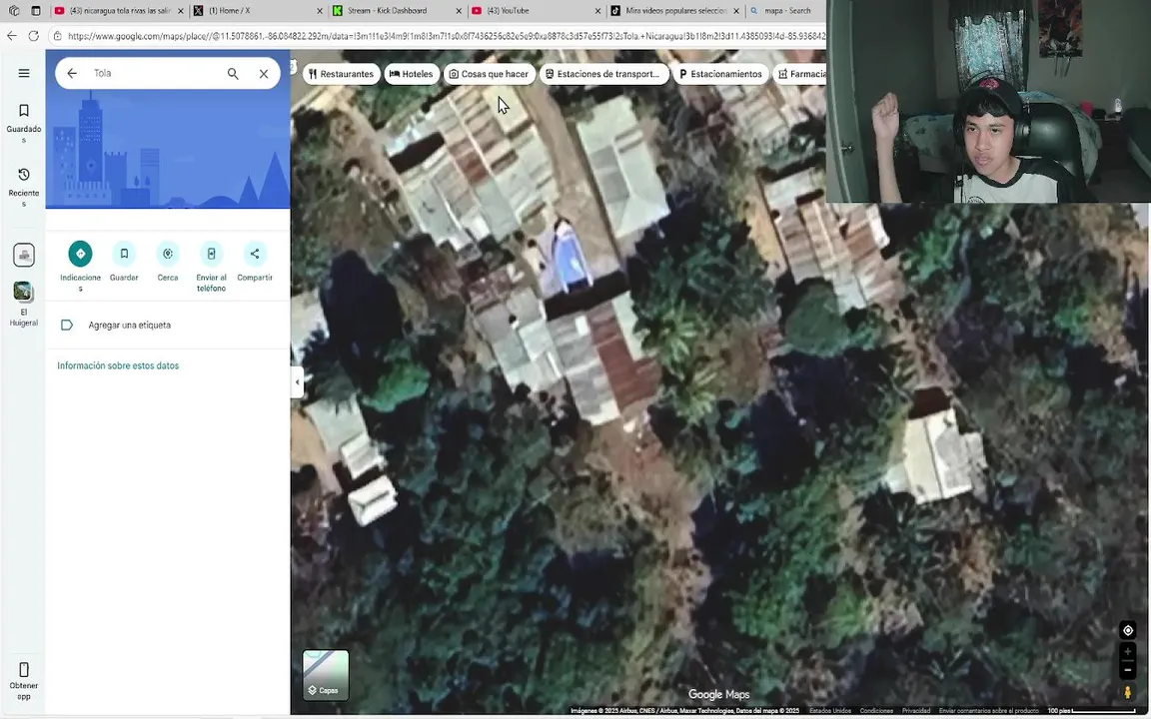Click the browser back arrow
Viewport: 1151px width, 719px height.
(x=12, y=35)
